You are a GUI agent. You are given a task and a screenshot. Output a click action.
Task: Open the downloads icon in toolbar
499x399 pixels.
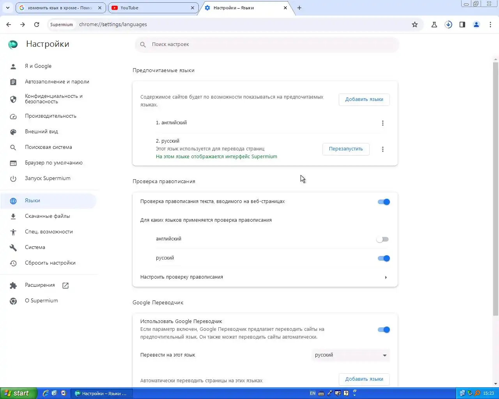[448, 25]
